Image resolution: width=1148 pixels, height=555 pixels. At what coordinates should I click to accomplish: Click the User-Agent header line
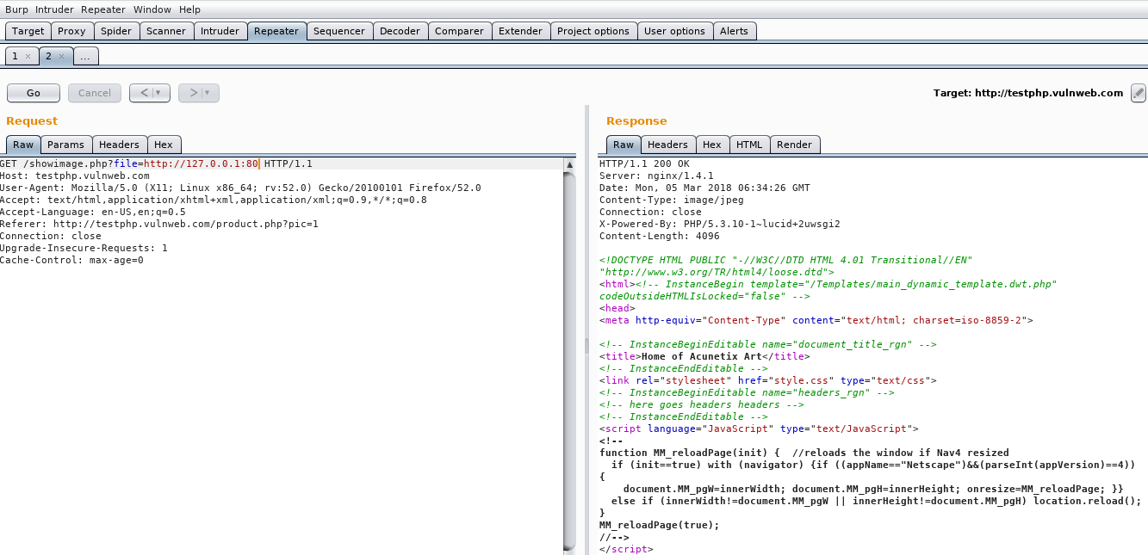[x=240, y=188]
